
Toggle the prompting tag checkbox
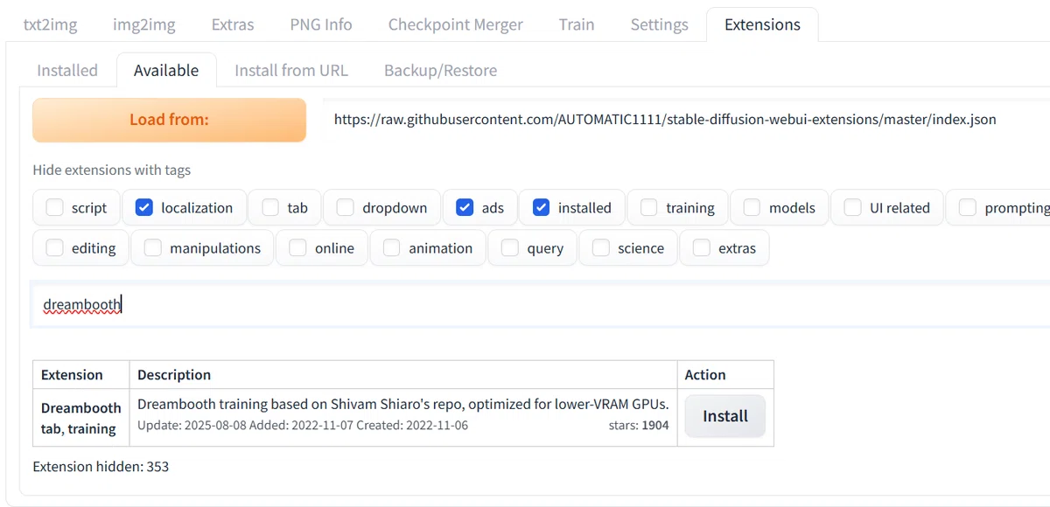click(968, 208)
